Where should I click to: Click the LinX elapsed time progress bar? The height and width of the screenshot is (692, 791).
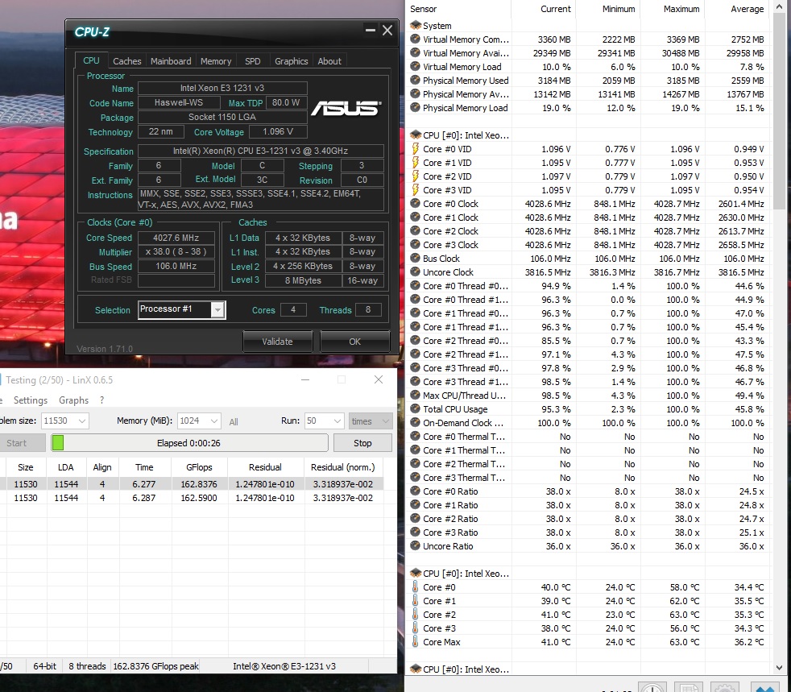point(189,443)
